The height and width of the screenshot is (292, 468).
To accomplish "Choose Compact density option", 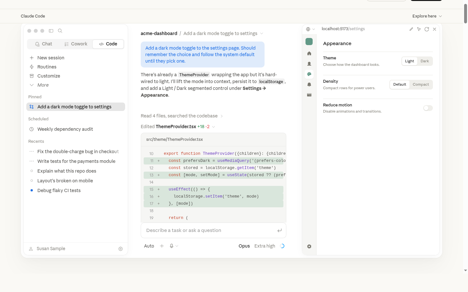I will coord(421,84).
